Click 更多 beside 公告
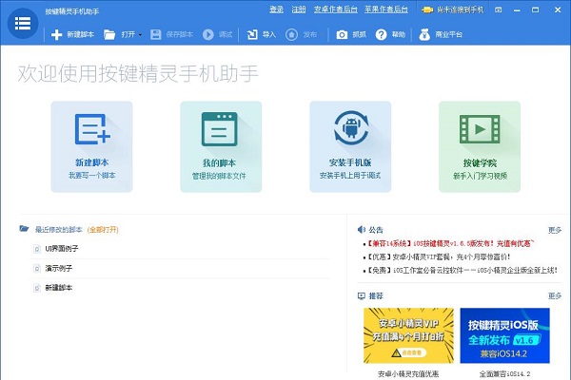Viewport: 571px width, 380px height. 555,230
